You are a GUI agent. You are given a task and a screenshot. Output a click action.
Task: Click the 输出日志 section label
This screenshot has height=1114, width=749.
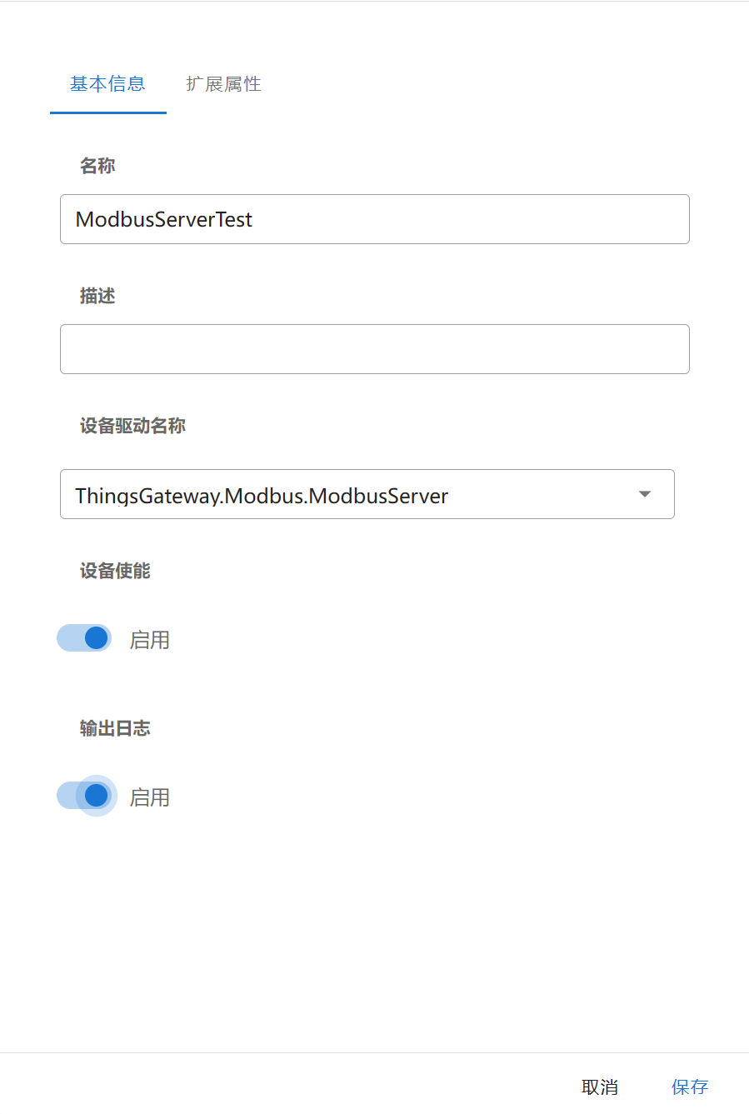click(115, 728)
